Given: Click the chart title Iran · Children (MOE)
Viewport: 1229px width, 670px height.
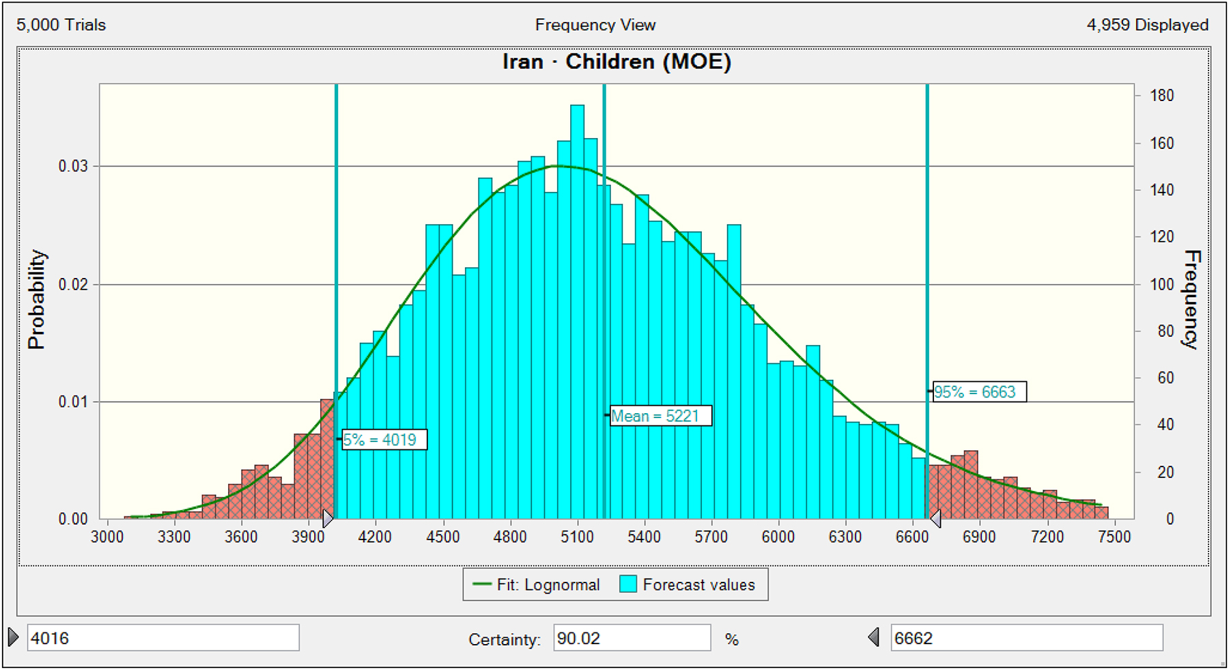Looking at the screenshot, I should [617, 62].
